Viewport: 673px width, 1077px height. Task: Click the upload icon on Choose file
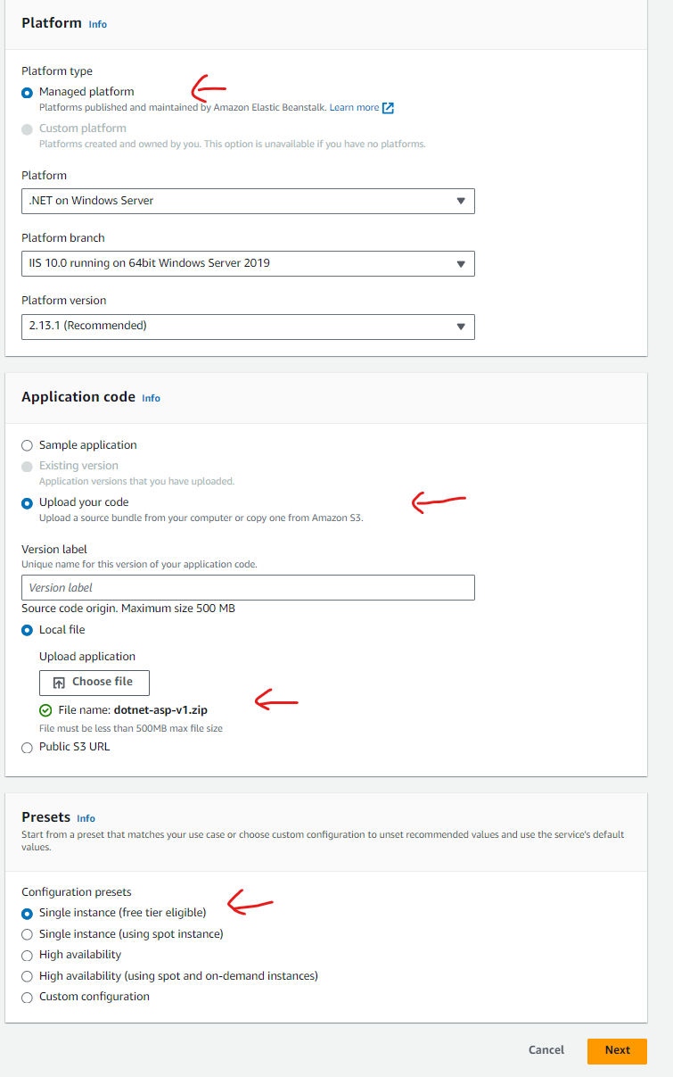point(60,683)
